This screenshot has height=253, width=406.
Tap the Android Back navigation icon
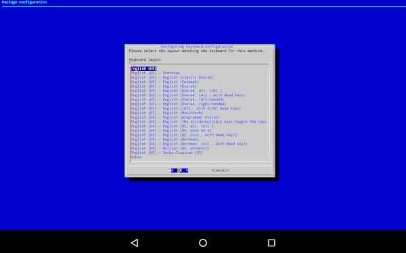135,243
